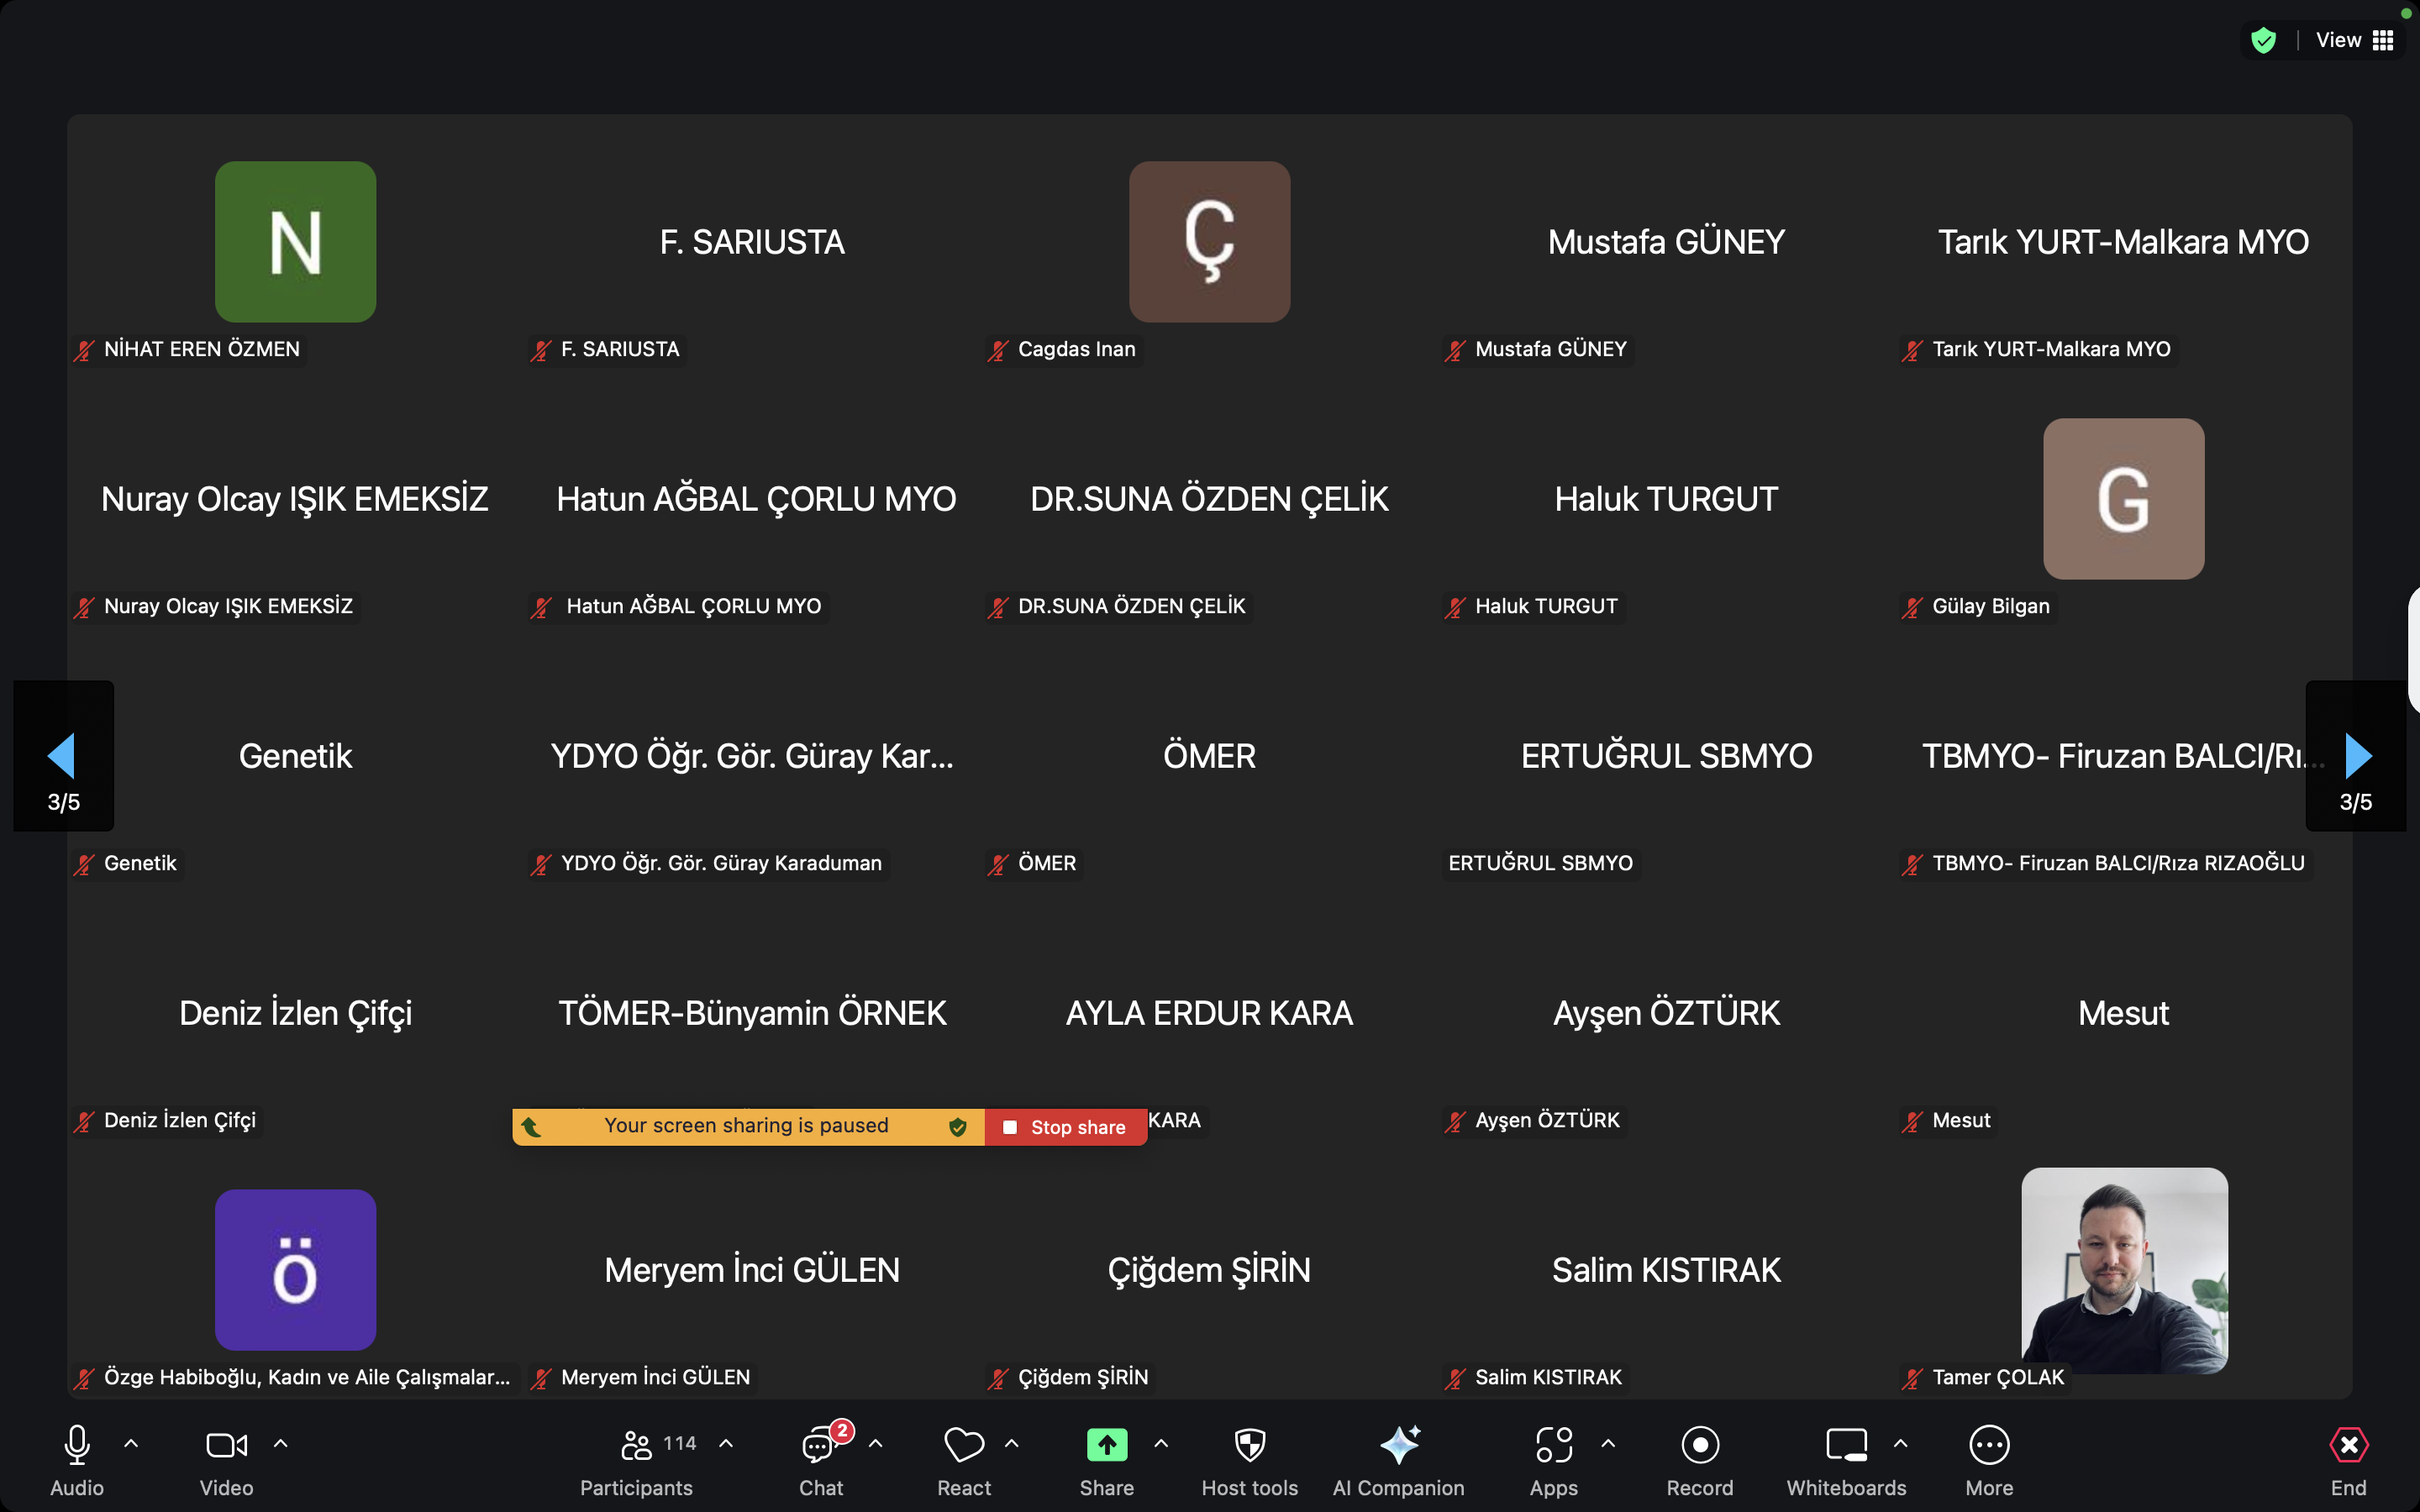Click the Çiğdem ŞİRİN name label
Screen dimensions: 2420x1512
[1083, 1377]
